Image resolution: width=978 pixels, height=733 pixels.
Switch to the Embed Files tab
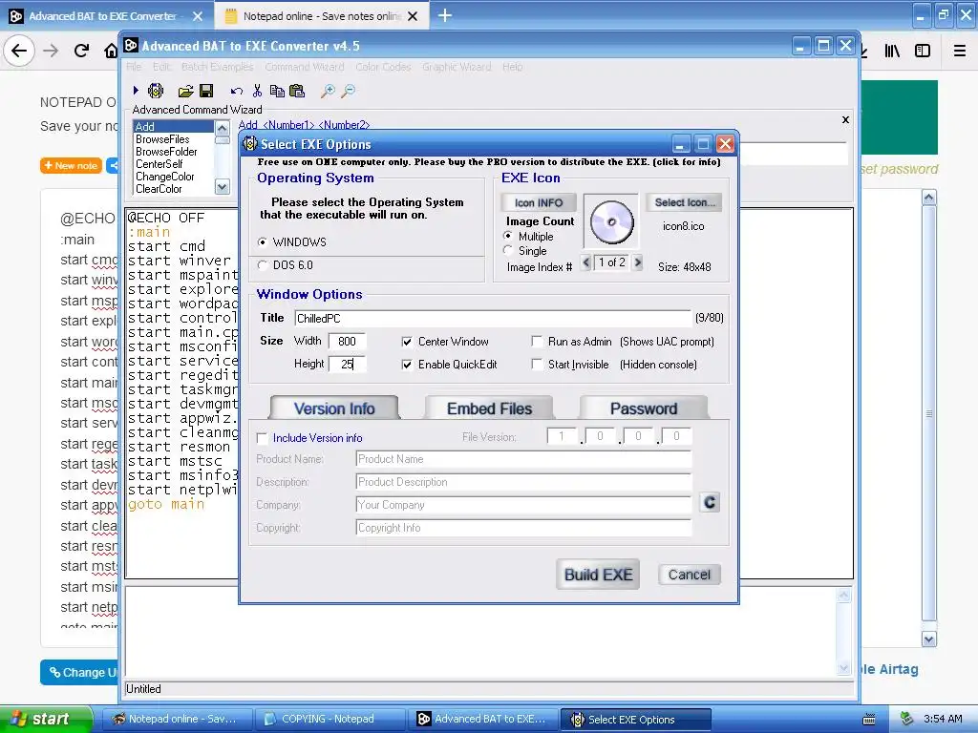[489, 408]
